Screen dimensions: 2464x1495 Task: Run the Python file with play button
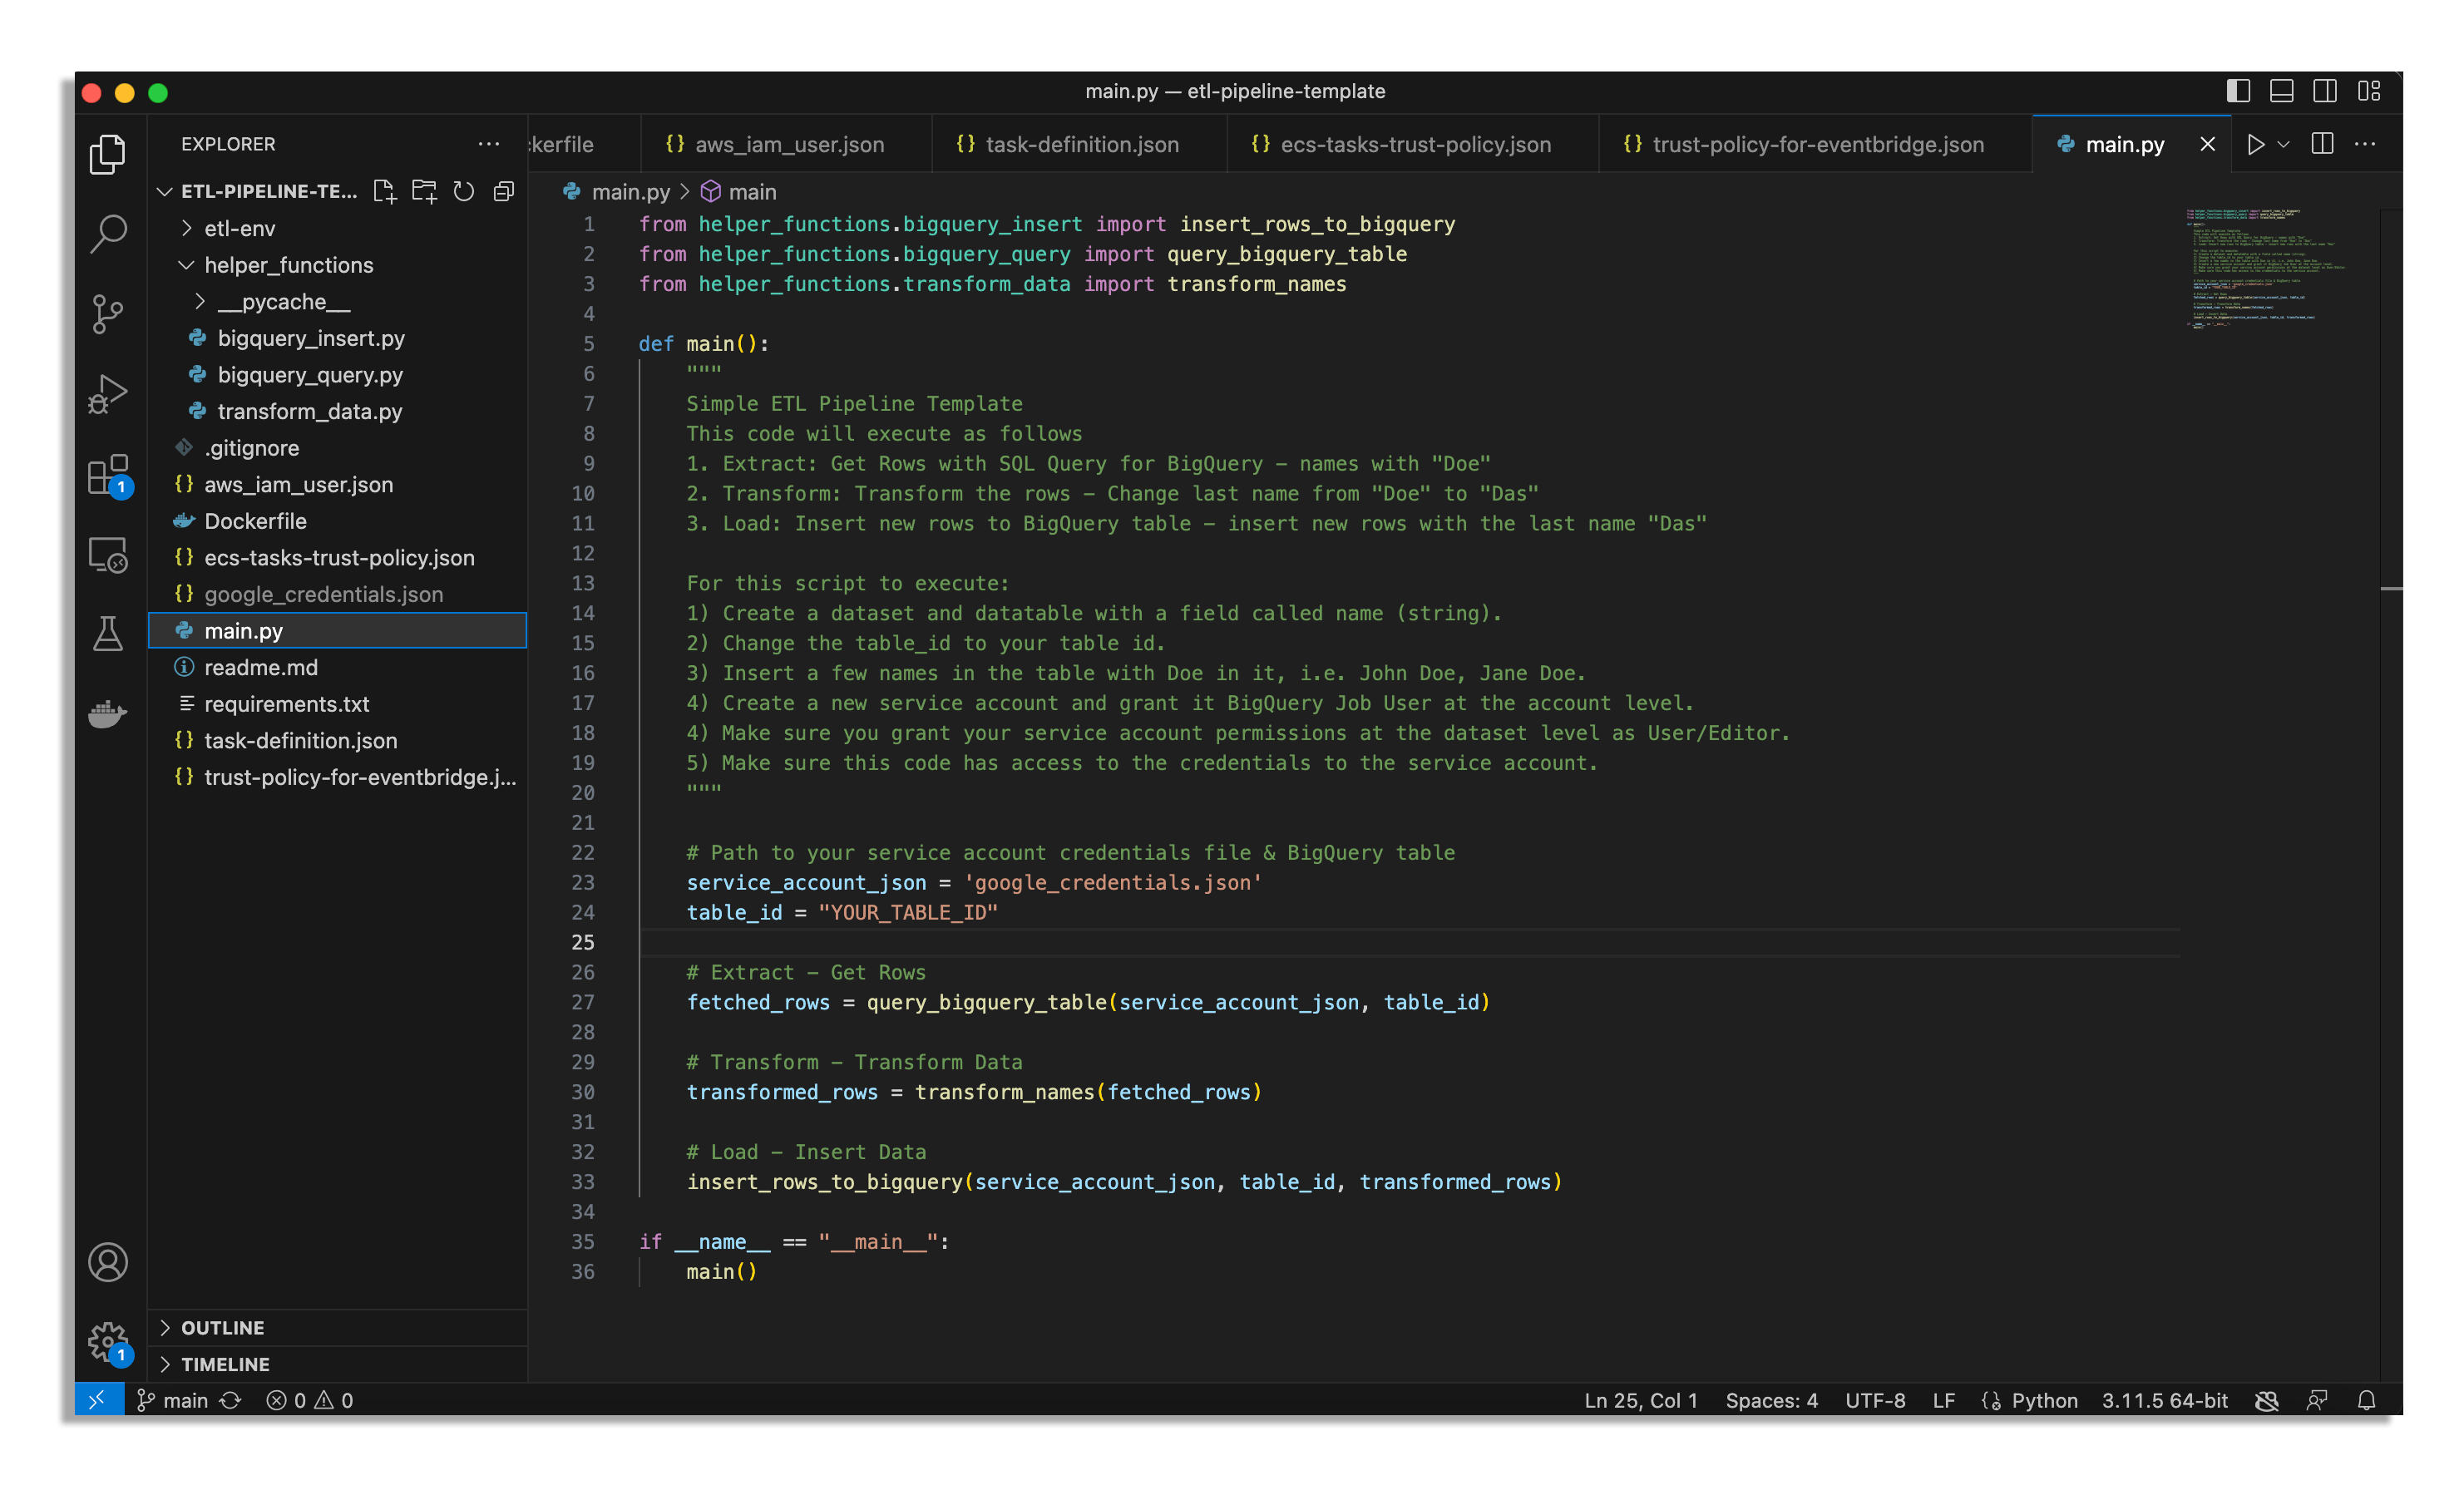pyautogui.click(x=2255, y=144)
